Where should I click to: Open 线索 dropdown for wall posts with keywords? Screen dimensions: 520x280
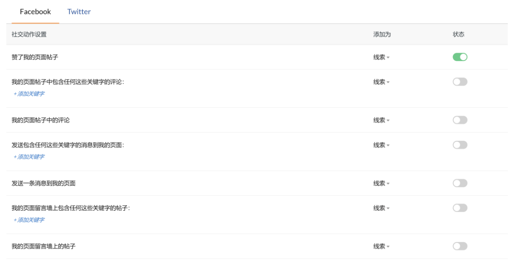point(381,208)
